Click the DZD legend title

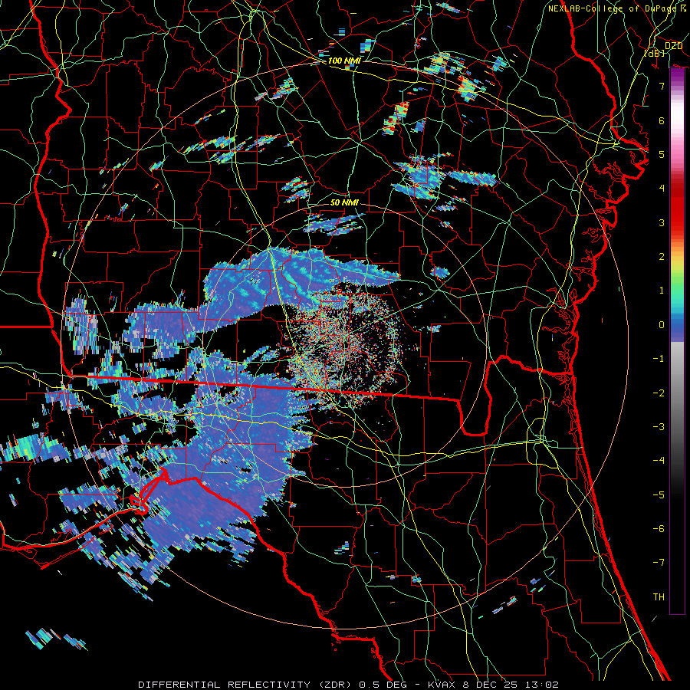[x=673, y=46]
